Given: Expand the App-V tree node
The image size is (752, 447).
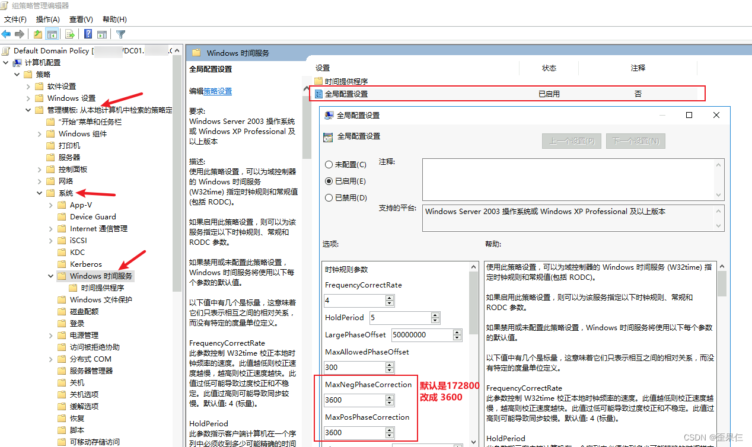Looking at the screenshot, I should tap(51, 205).
